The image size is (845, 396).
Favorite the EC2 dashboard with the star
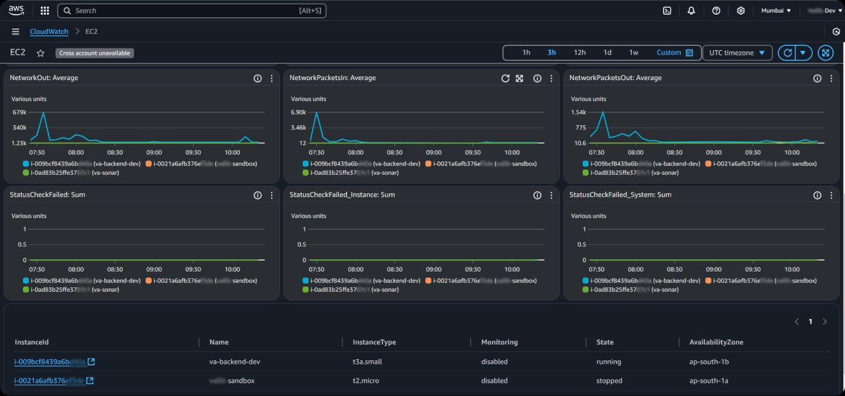(40, 53)
